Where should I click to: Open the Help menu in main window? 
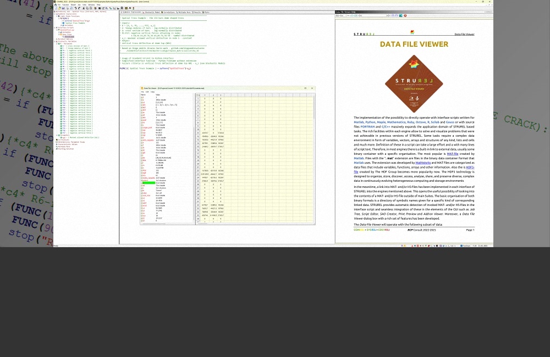coord(98,4)
